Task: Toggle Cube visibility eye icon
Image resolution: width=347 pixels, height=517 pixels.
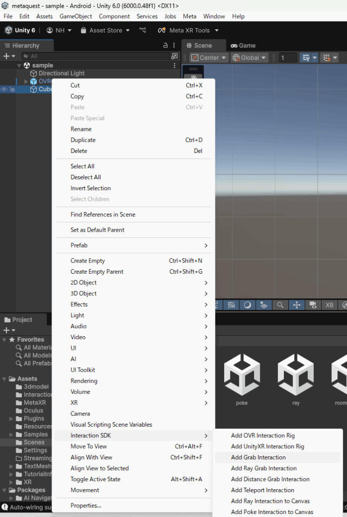Action: click(x=4, y=89)
